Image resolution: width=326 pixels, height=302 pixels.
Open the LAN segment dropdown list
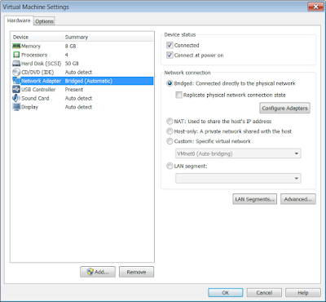pyautogui.click(x=238, y=178)
